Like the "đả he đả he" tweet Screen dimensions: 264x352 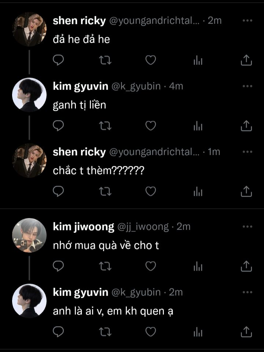151,60
